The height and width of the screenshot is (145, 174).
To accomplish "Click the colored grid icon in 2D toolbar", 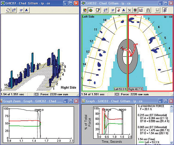I will coord(135,10).
